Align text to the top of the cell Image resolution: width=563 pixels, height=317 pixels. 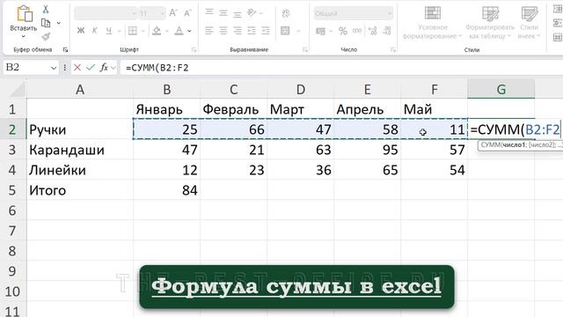(x=209, y=13)
